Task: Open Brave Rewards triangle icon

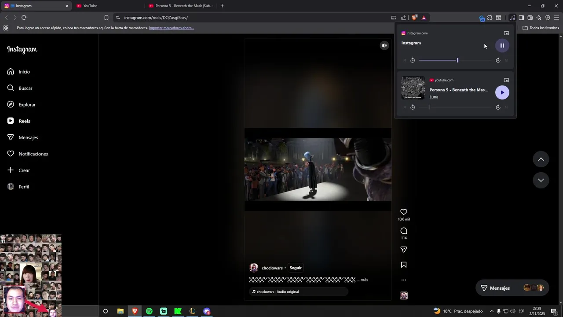Action: 424,18
